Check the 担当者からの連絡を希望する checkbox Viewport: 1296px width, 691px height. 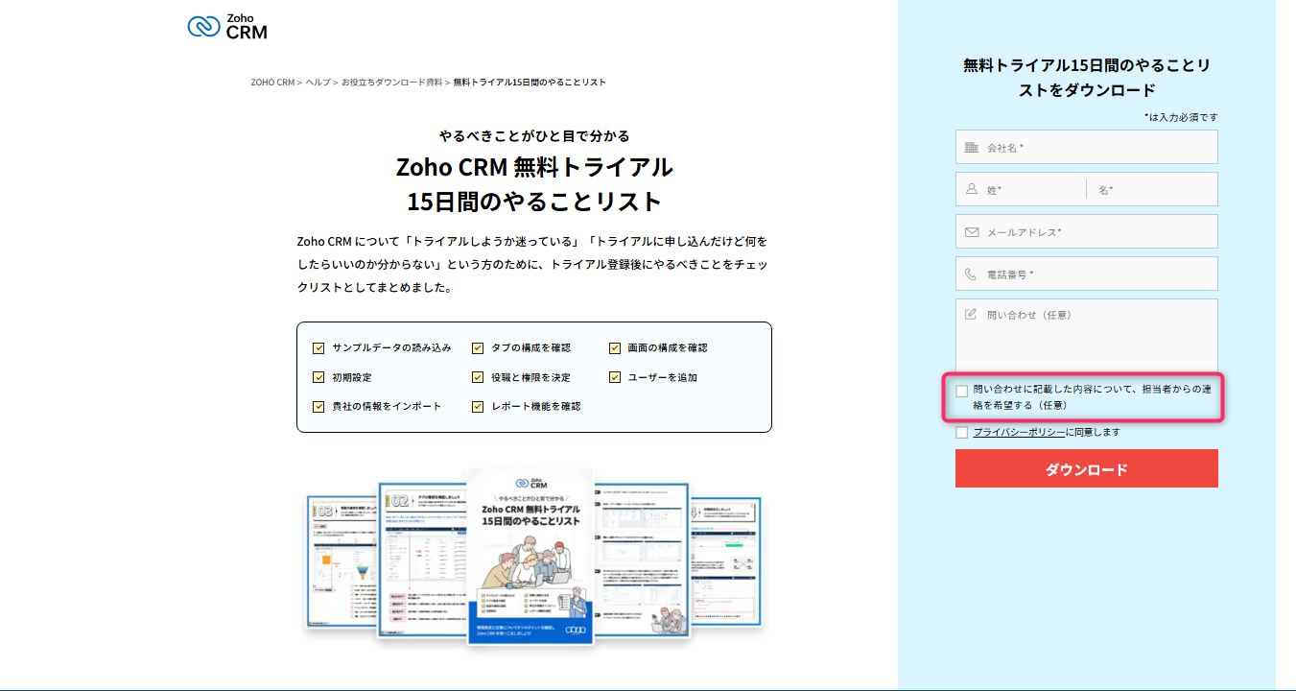point(962,391)
